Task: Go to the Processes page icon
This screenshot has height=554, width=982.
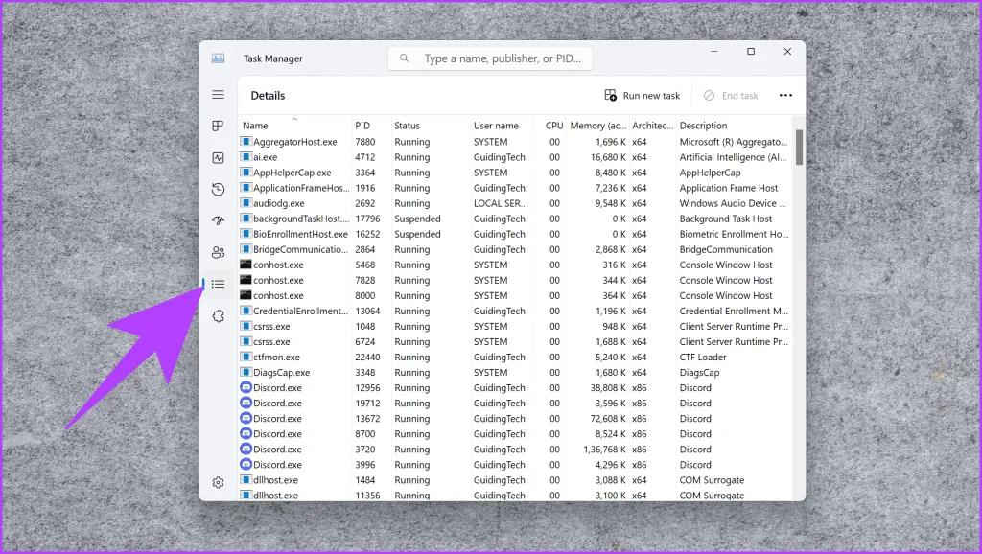Action: point(218,127)
